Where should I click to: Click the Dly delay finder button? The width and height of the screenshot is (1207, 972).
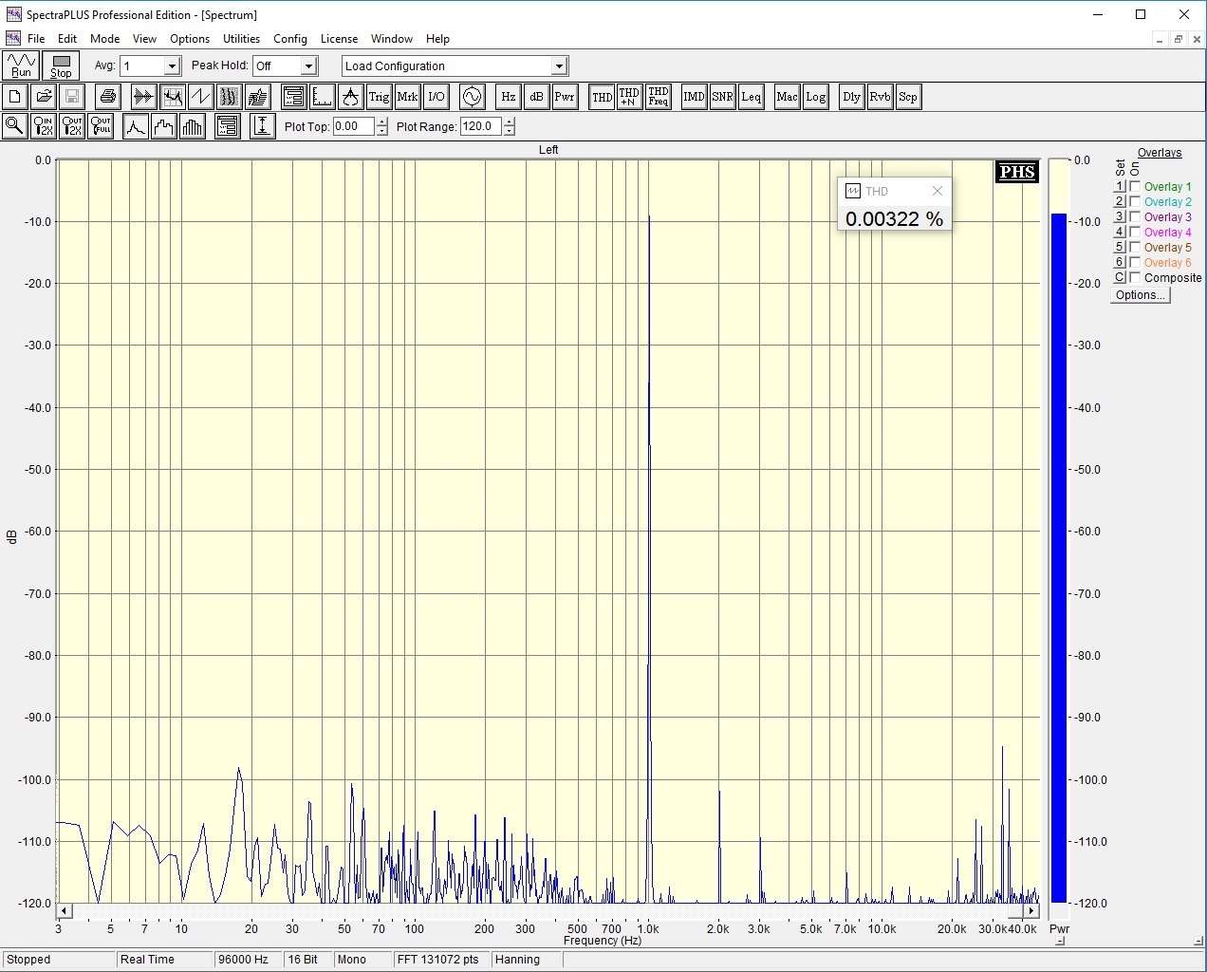pos(852,97)
